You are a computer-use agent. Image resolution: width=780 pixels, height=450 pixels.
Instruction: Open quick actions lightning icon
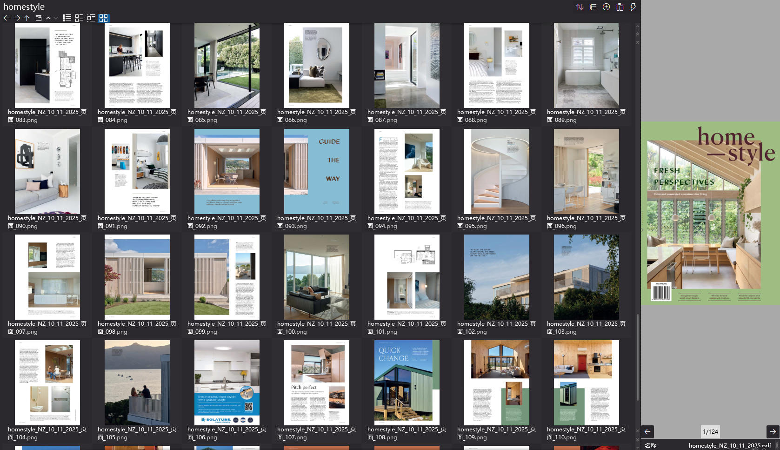pos(633,7)
